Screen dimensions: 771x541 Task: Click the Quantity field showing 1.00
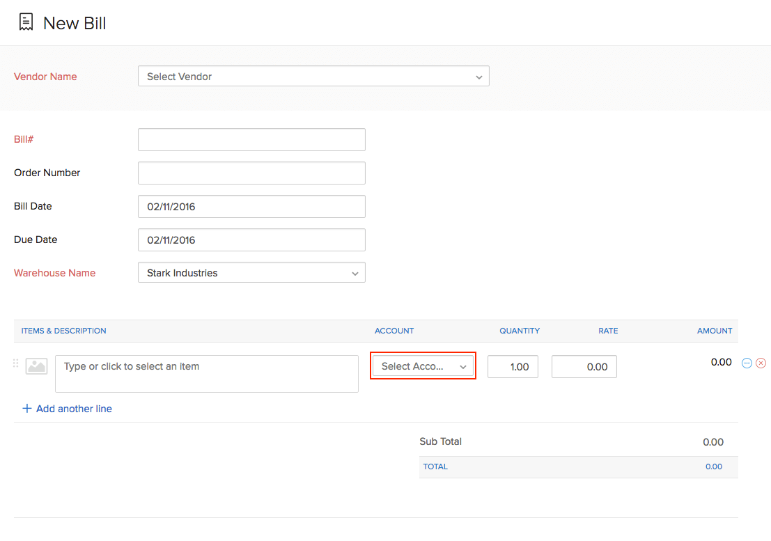(513, 366)
